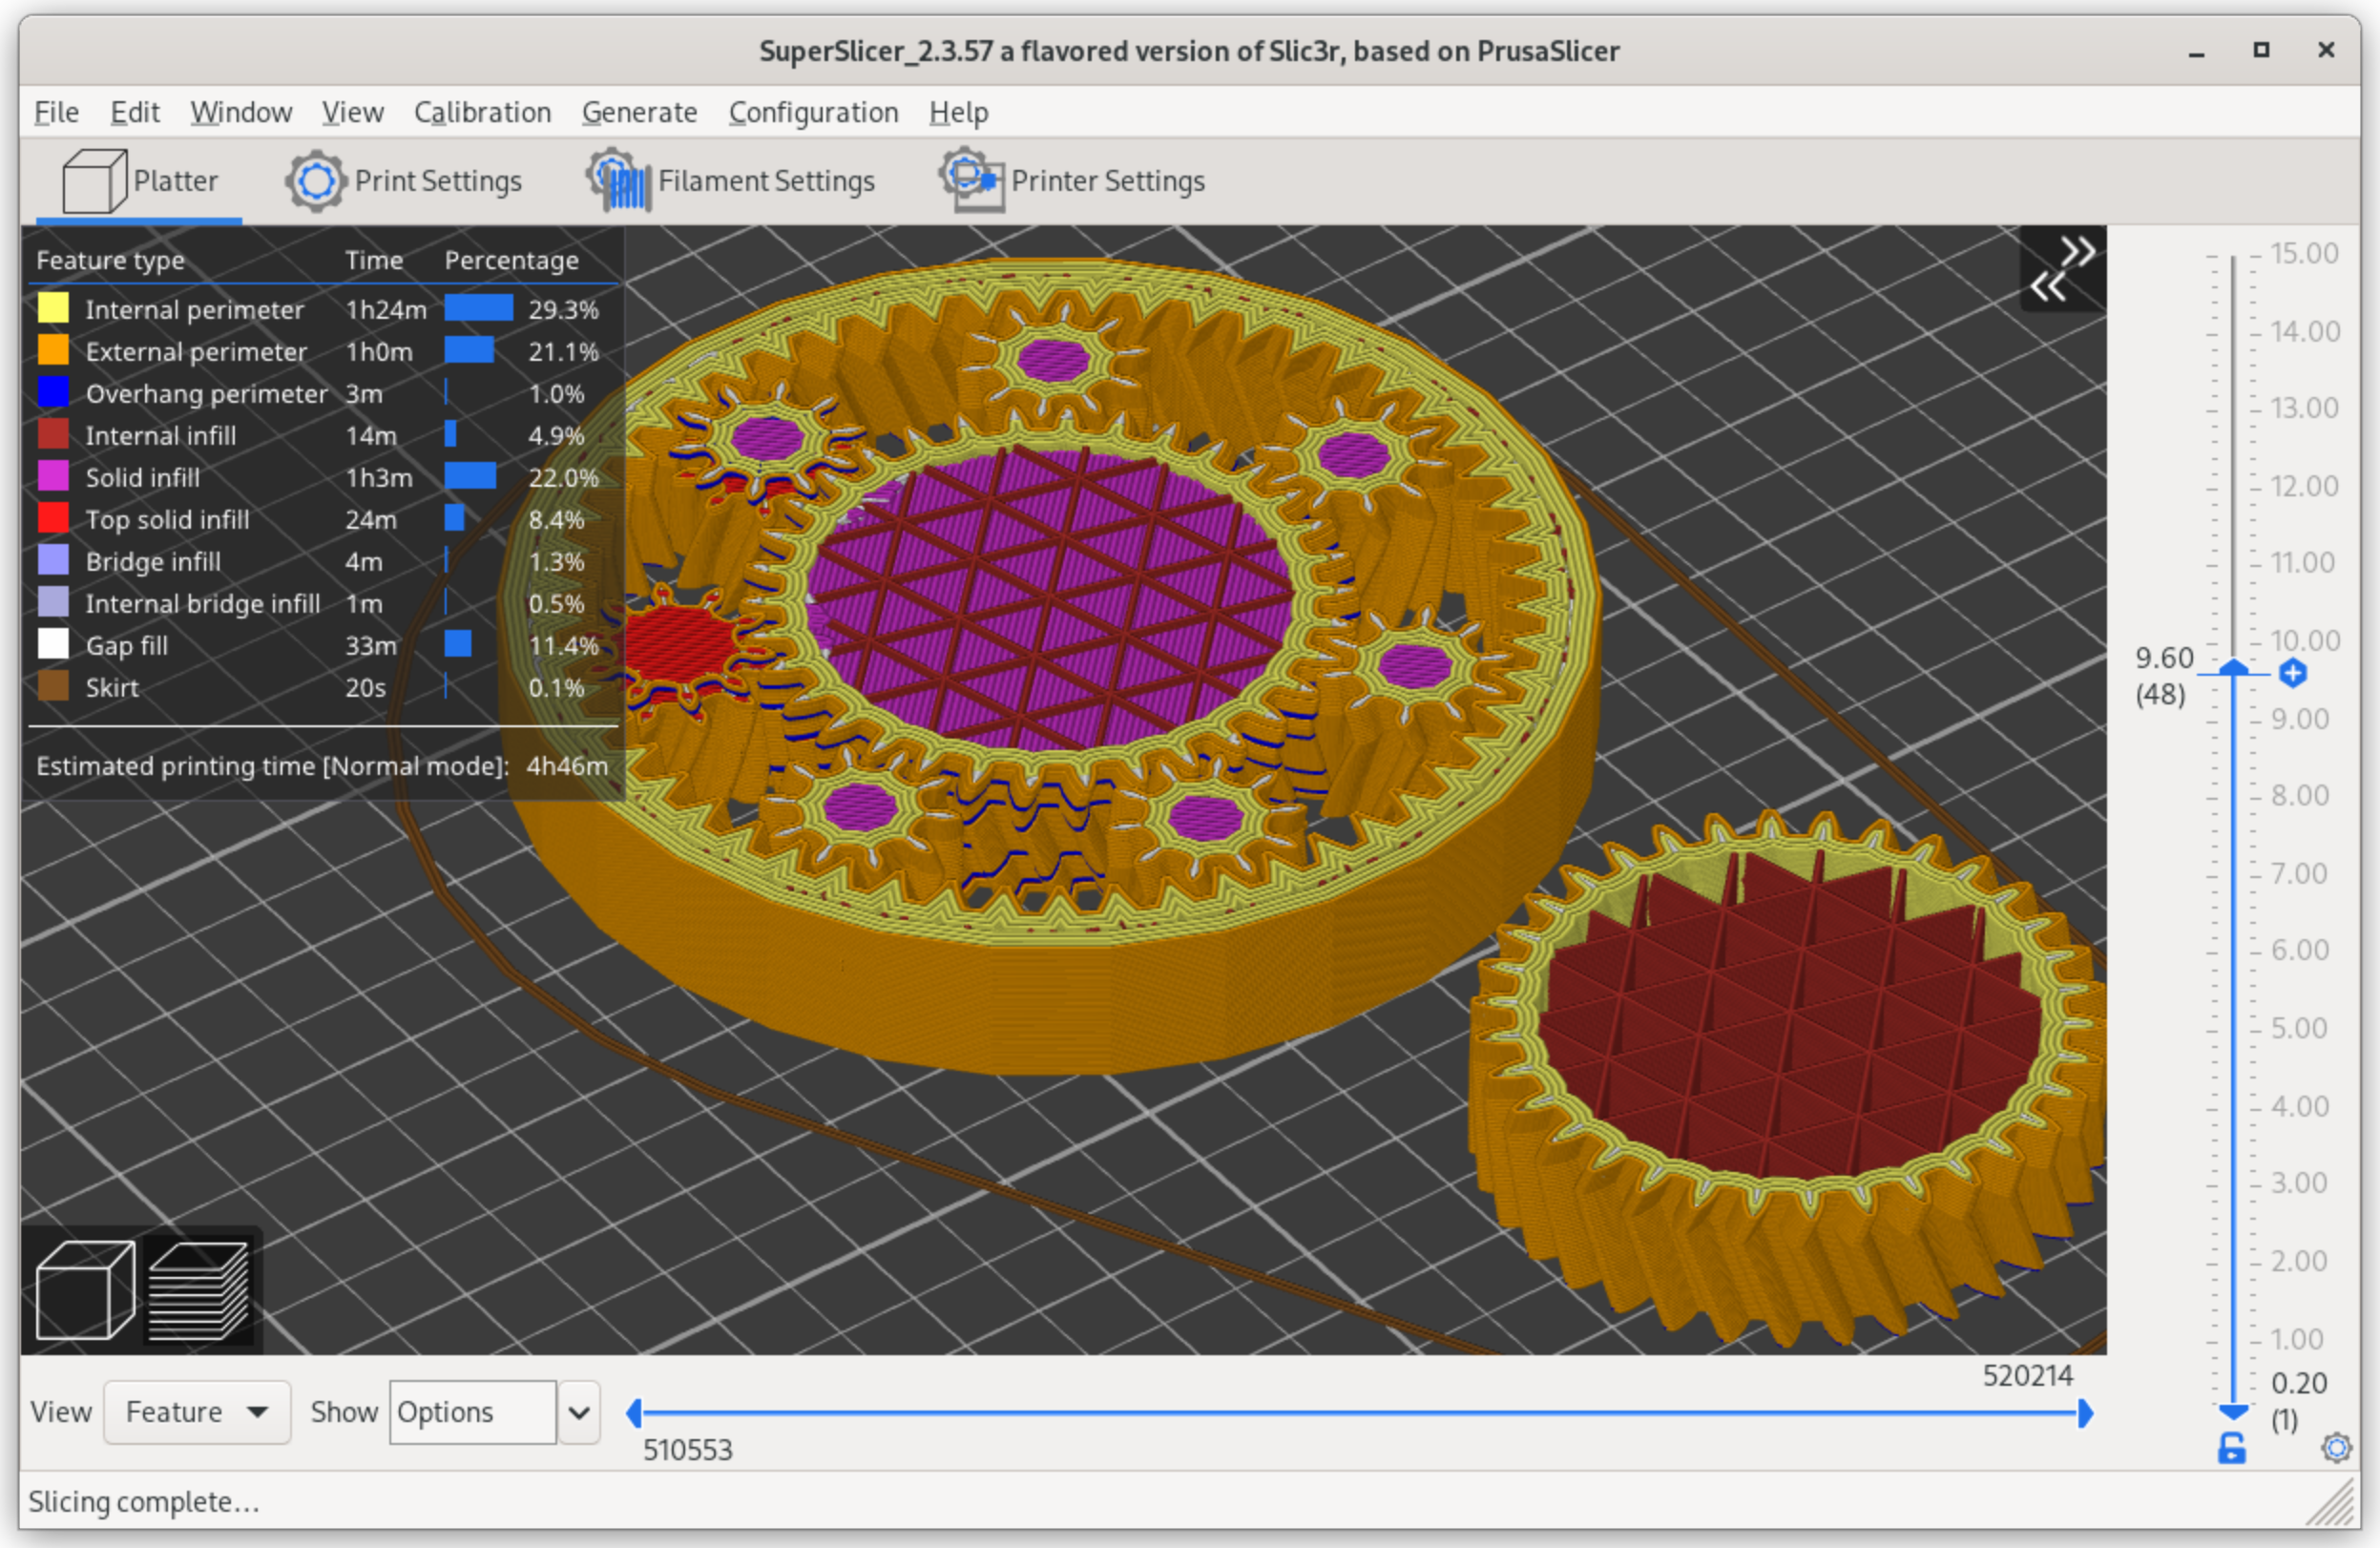Open the Window menu

pyautogui.click(x=241, y=112)
